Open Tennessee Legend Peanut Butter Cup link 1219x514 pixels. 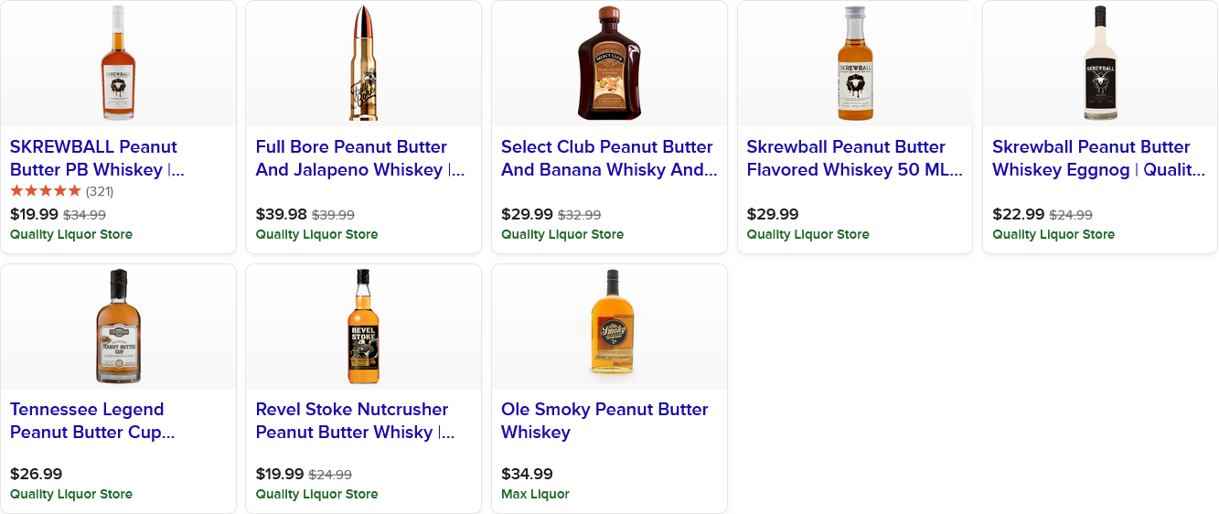(91, 421)
